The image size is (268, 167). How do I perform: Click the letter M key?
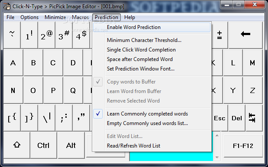pyautogui.click(x=252, y=63)
